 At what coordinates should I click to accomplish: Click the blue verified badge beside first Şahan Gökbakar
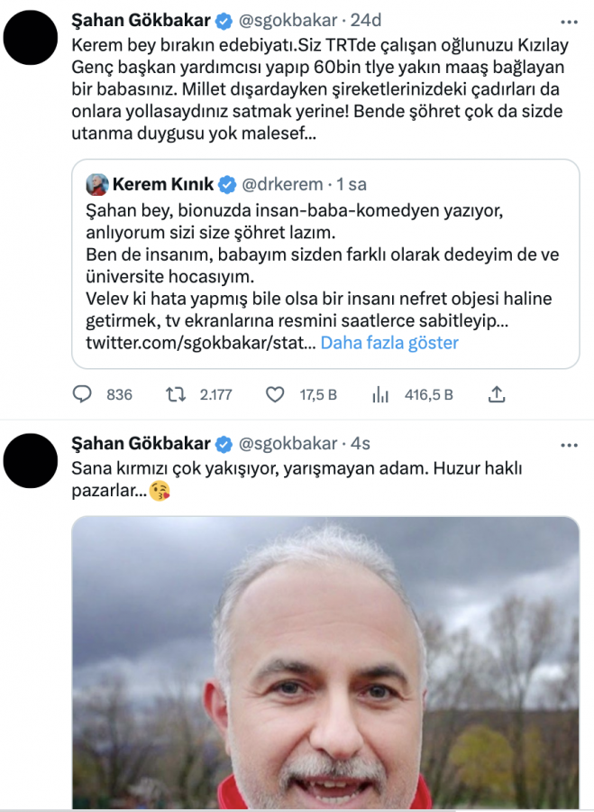click(224, 21)
